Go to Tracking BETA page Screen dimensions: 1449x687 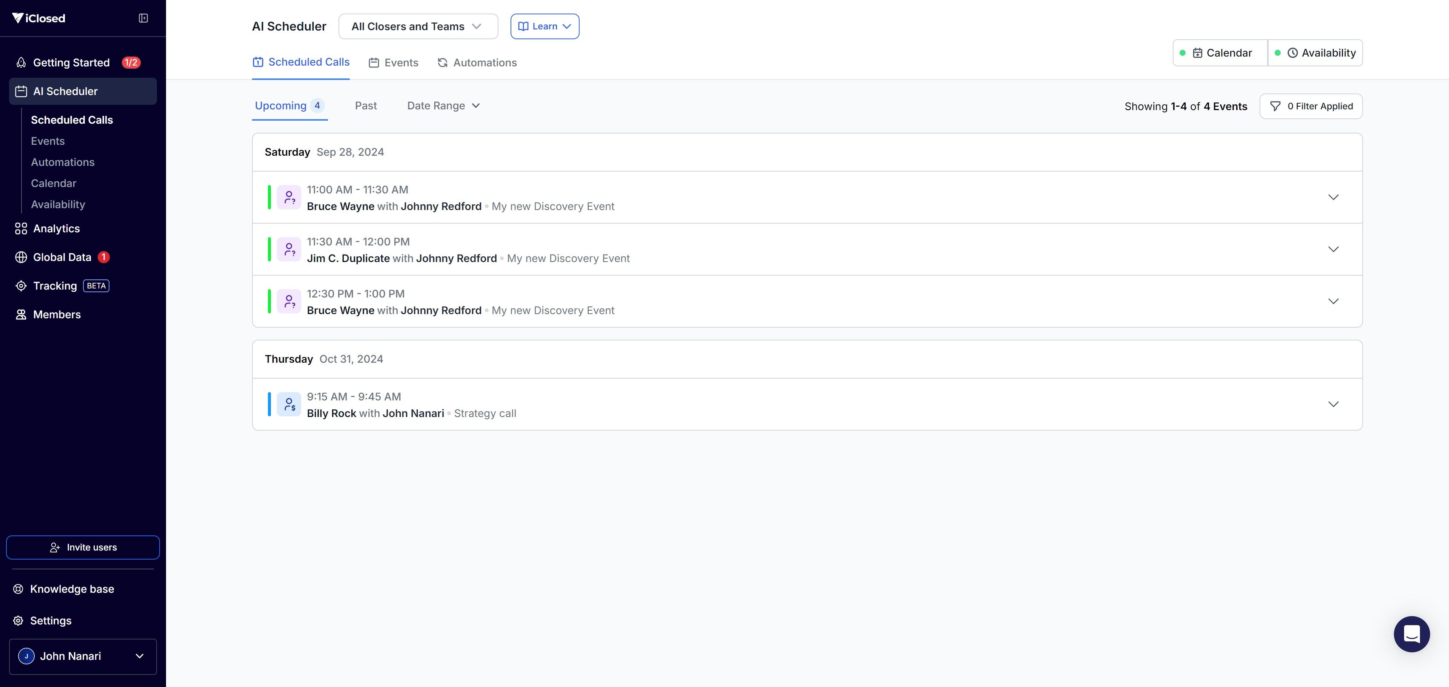tap(55, 286)
